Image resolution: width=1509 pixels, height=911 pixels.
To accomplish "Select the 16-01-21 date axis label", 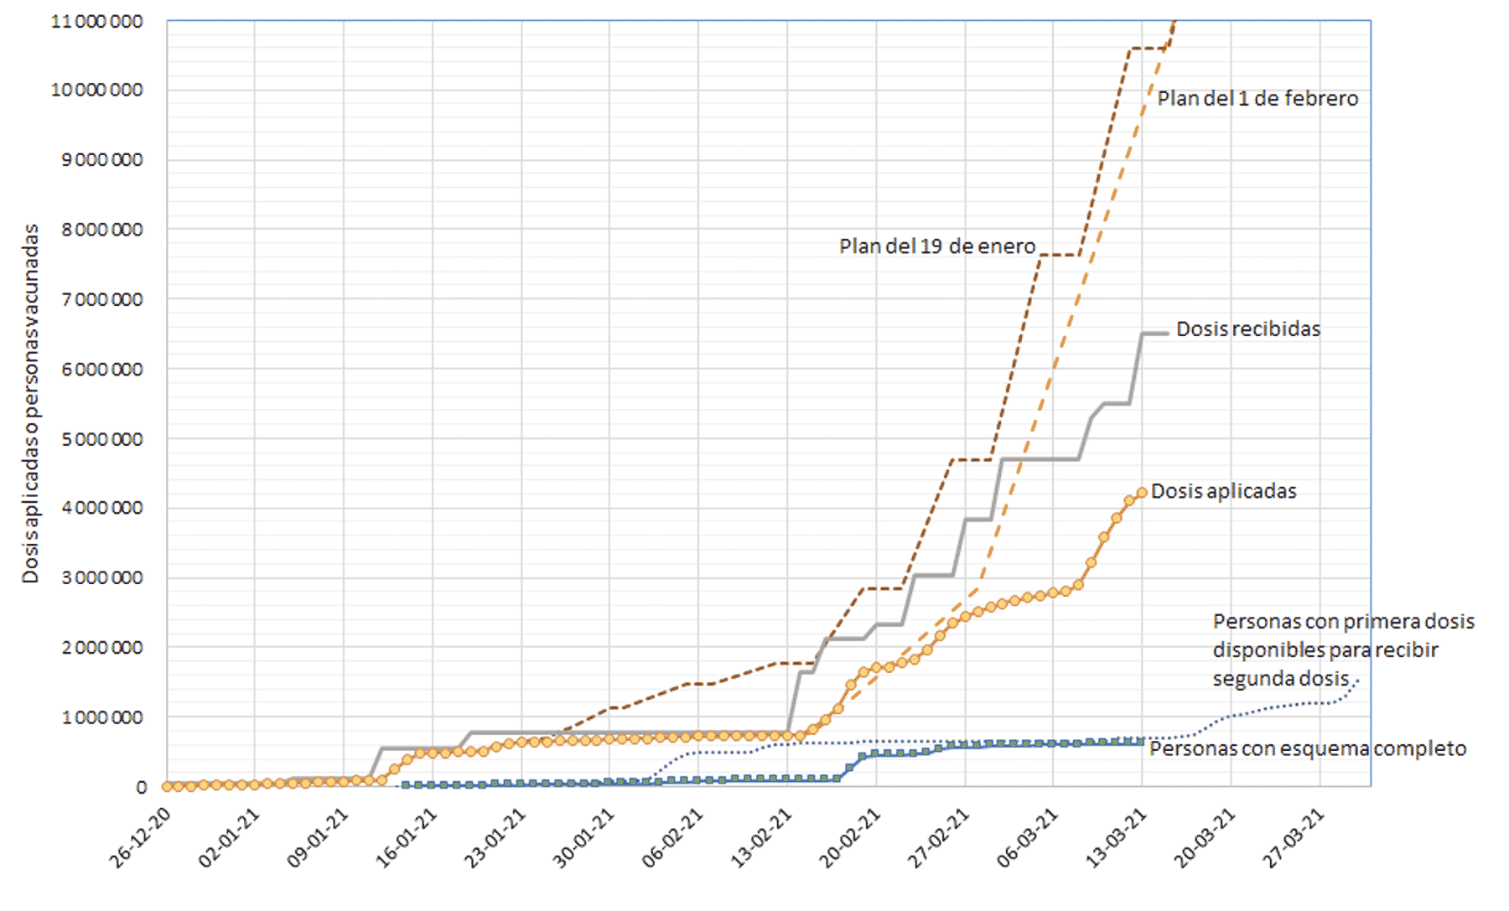I will pyautogui.click(x=407, y=837).
